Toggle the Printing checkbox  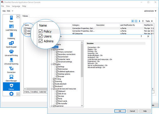pos(54,79)
